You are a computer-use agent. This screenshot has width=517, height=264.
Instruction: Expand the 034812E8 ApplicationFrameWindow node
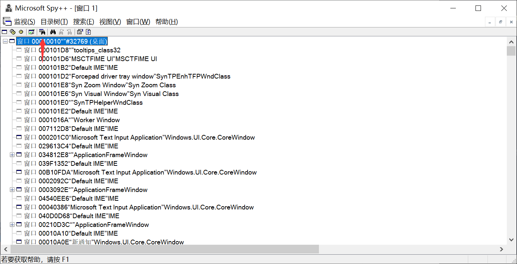pyautogui.click(x=12, y=155)
